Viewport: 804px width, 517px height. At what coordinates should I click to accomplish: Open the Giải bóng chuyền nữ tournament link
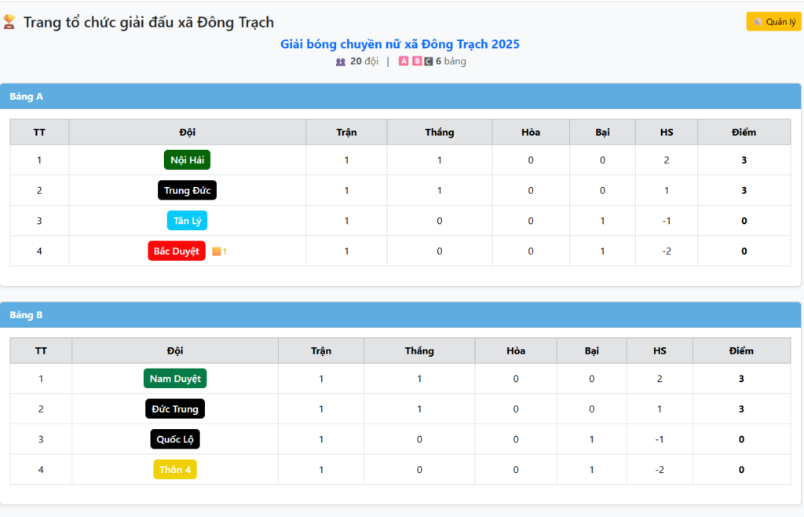tap(400, 44)
